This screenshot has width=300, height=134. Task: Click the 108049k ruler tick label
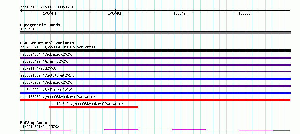click(x=180, y=13)
